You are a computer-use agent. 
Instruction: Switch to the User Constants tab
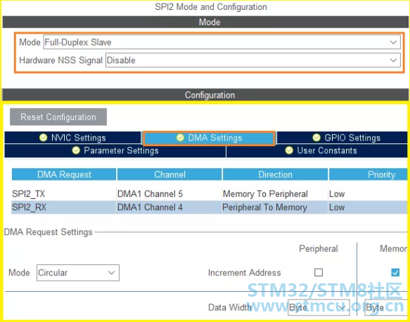(x=317, y=150)
